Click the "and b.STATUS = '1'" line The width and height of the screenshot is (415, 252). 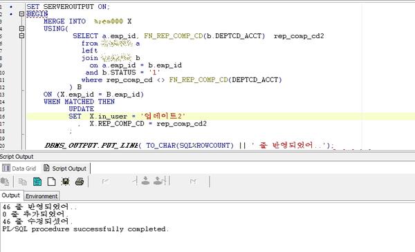[x=123, y=72]
